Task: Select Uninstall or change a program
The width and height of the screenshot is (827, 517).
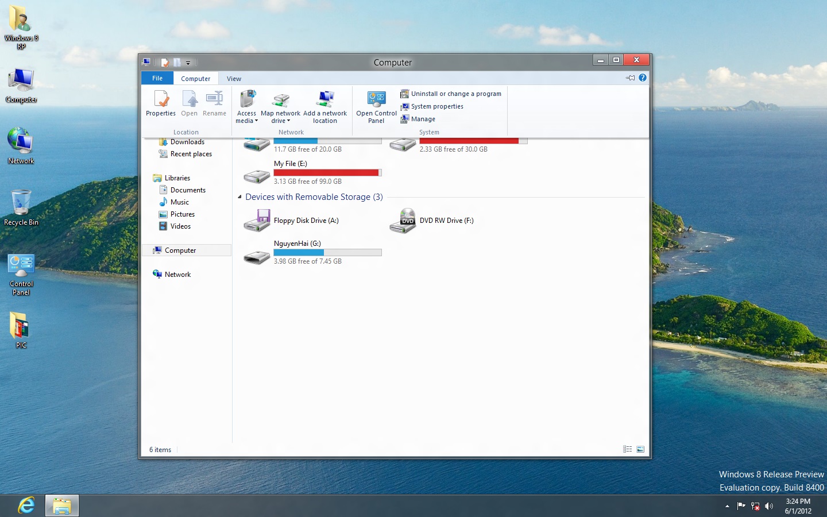Action: 451,94
